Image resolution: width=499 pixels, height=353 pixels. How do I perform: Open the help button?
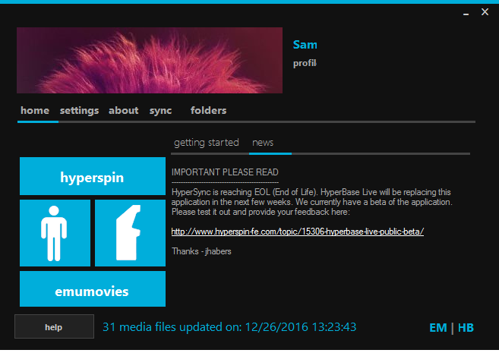coord(54,326)
